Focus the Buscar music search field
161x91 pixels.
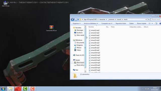pos(156,19)
